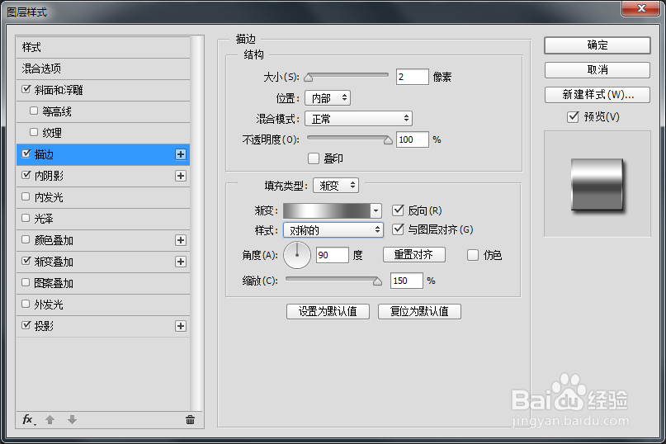The image size is (666, 444).
Task: Move effect down with arrow icon
Action: pos(72,420)
